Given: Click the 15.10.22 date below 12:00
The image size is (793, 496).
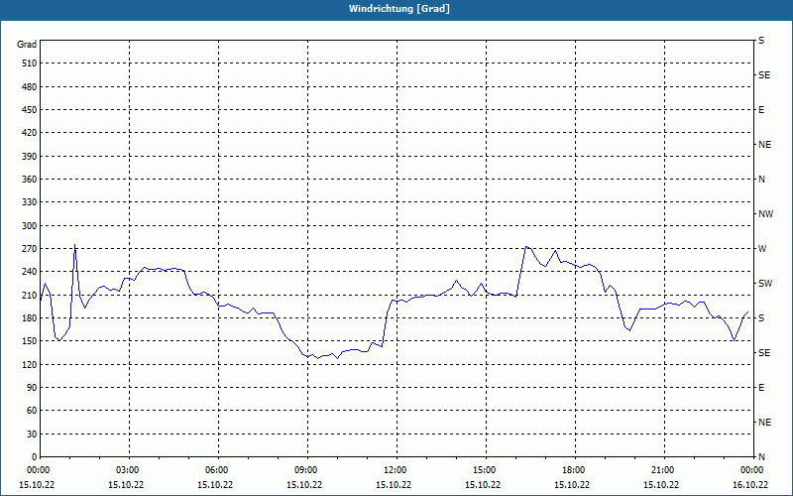Looking at the screenshot, I should (x=394, y=484).
